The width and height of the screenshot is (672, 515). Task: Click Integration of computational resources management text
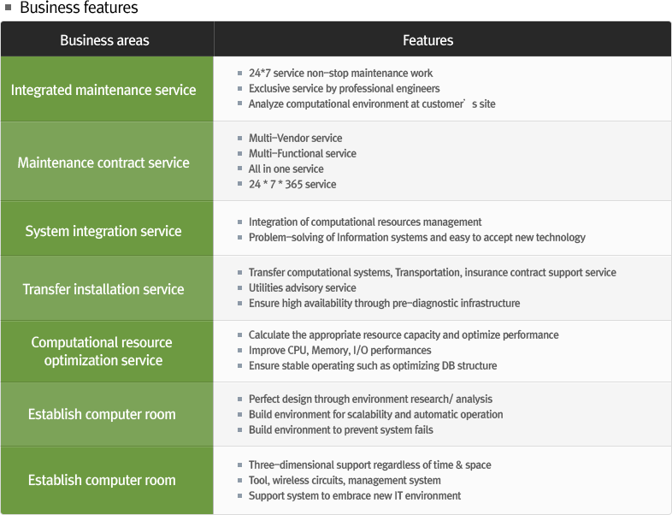(x=365, y=222)
